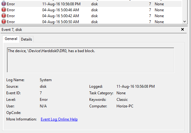Select the 04-Aug-16 5:00:50 AM date cell
This screenshot has height=133, width=191.
[60, 22]
